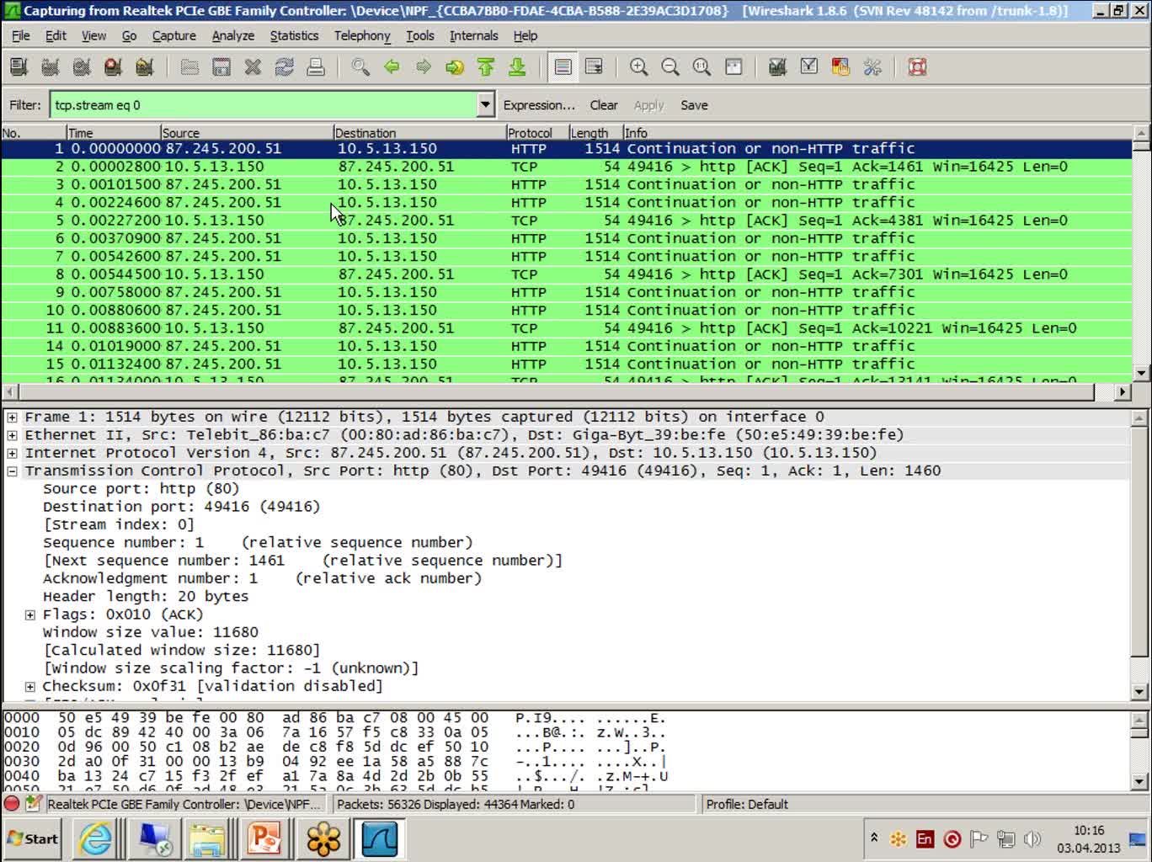Focus the display filter text field

264,105
